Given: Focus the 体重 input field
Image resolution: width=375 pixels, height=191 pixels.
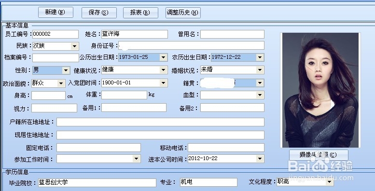Looking at the screenshot, I should (x=124, y=95).
